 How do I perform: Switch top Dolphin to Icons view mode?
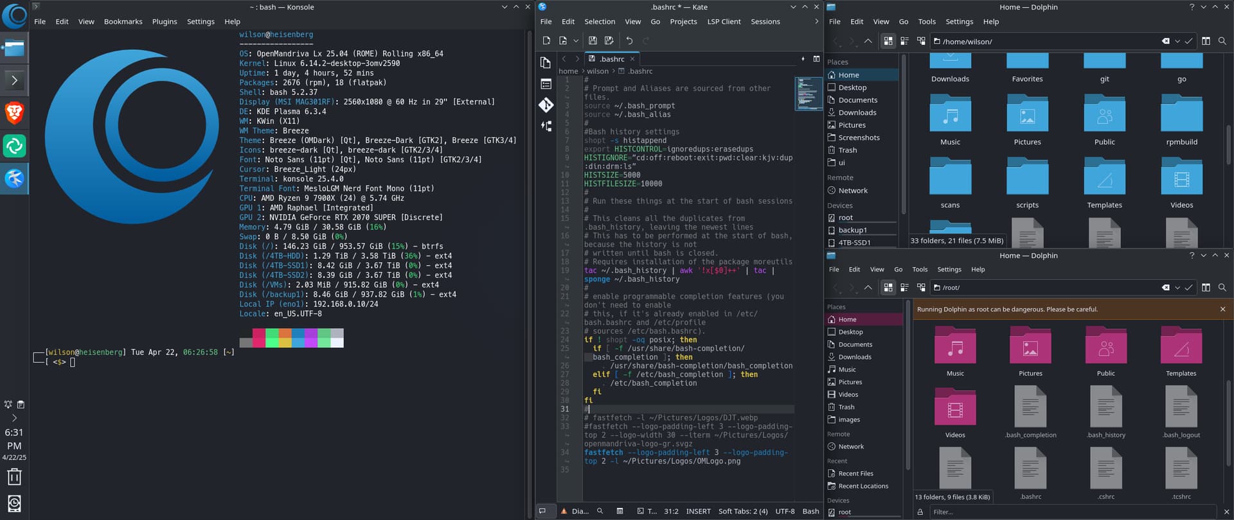pyautogui.click(x=888, y=41)
